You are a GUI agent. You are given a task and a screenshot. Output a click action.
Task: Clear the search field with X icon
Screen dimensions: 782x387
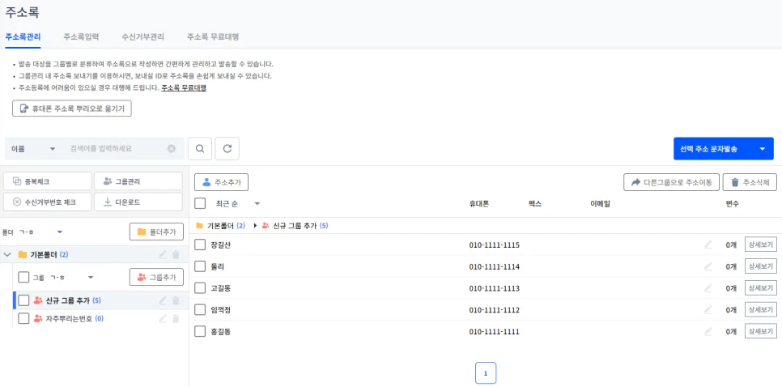(172, 149)
